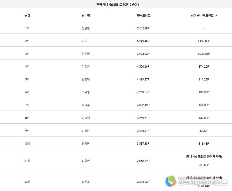Click the 2,658.19P points cell
This screenshot has width=232, height=191.
pyautogui.click(x=143, y=161)
